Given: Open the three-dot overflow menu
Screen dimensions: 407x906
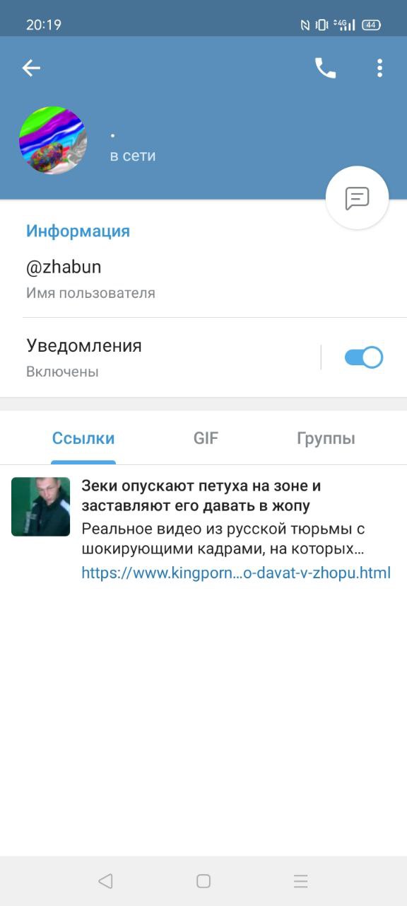Looking at the screenshot, I should point(379,68).
